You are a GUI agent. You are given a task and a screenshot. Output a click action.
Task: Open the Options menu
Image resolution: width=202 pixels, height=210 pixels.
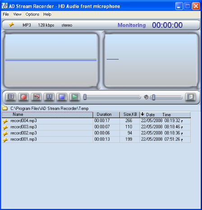click(32, 14)
